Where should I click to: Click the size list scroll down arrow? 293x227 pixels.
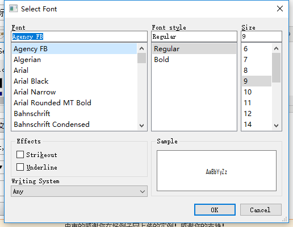point(276,126)
